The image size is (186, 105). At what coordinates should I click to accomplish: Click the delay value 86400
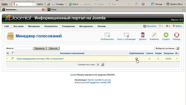pyautogui.click(x=168, y=59)
